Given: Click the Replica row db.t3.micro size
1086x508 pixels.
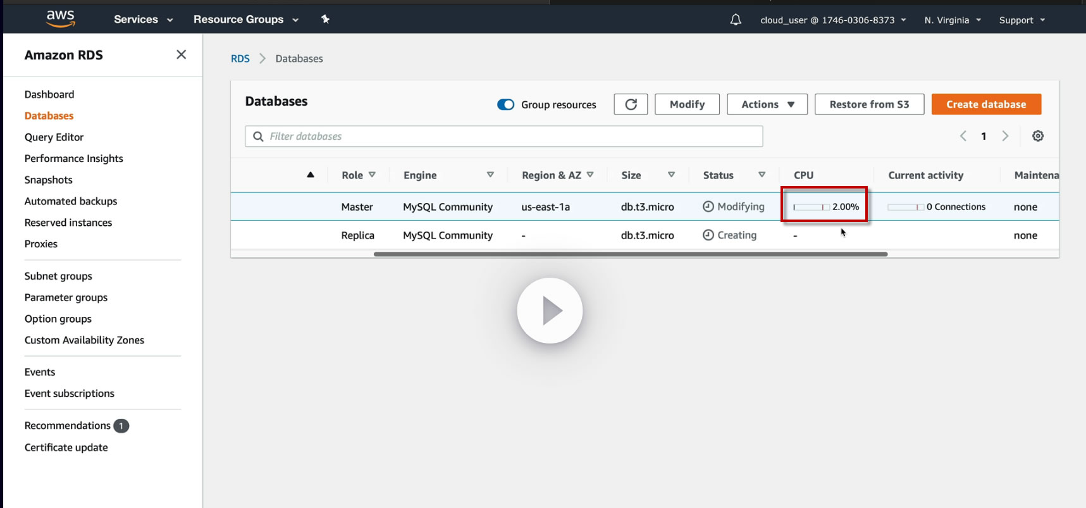Looking at the screenshot, I should click(648, 235).
